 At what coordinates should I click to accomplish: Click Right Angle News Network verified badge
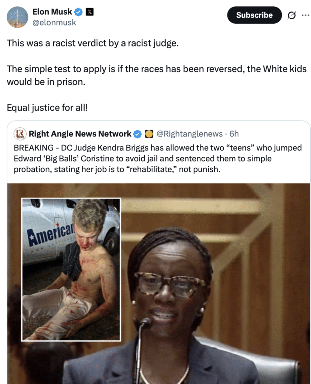coord(138,134)
